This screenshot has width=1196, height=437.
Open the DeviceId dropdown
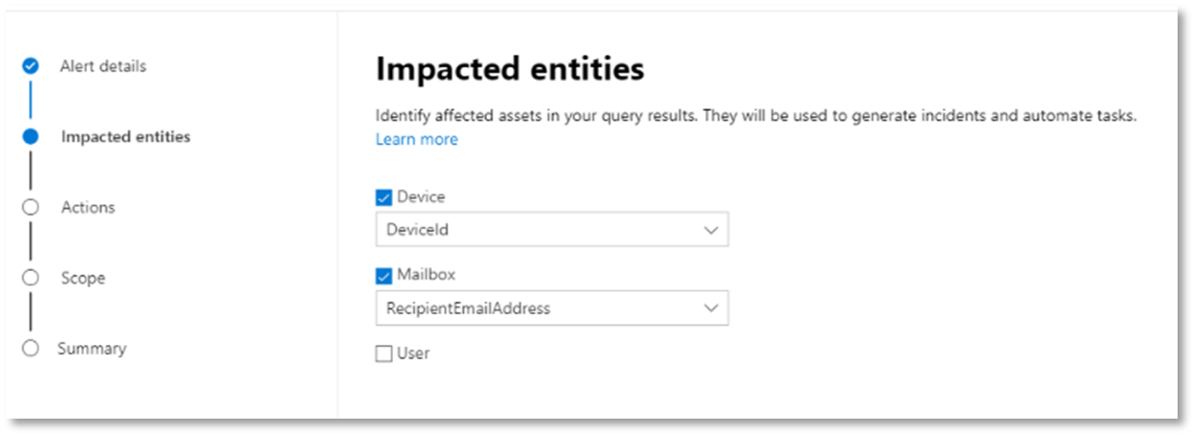point(552,230)
